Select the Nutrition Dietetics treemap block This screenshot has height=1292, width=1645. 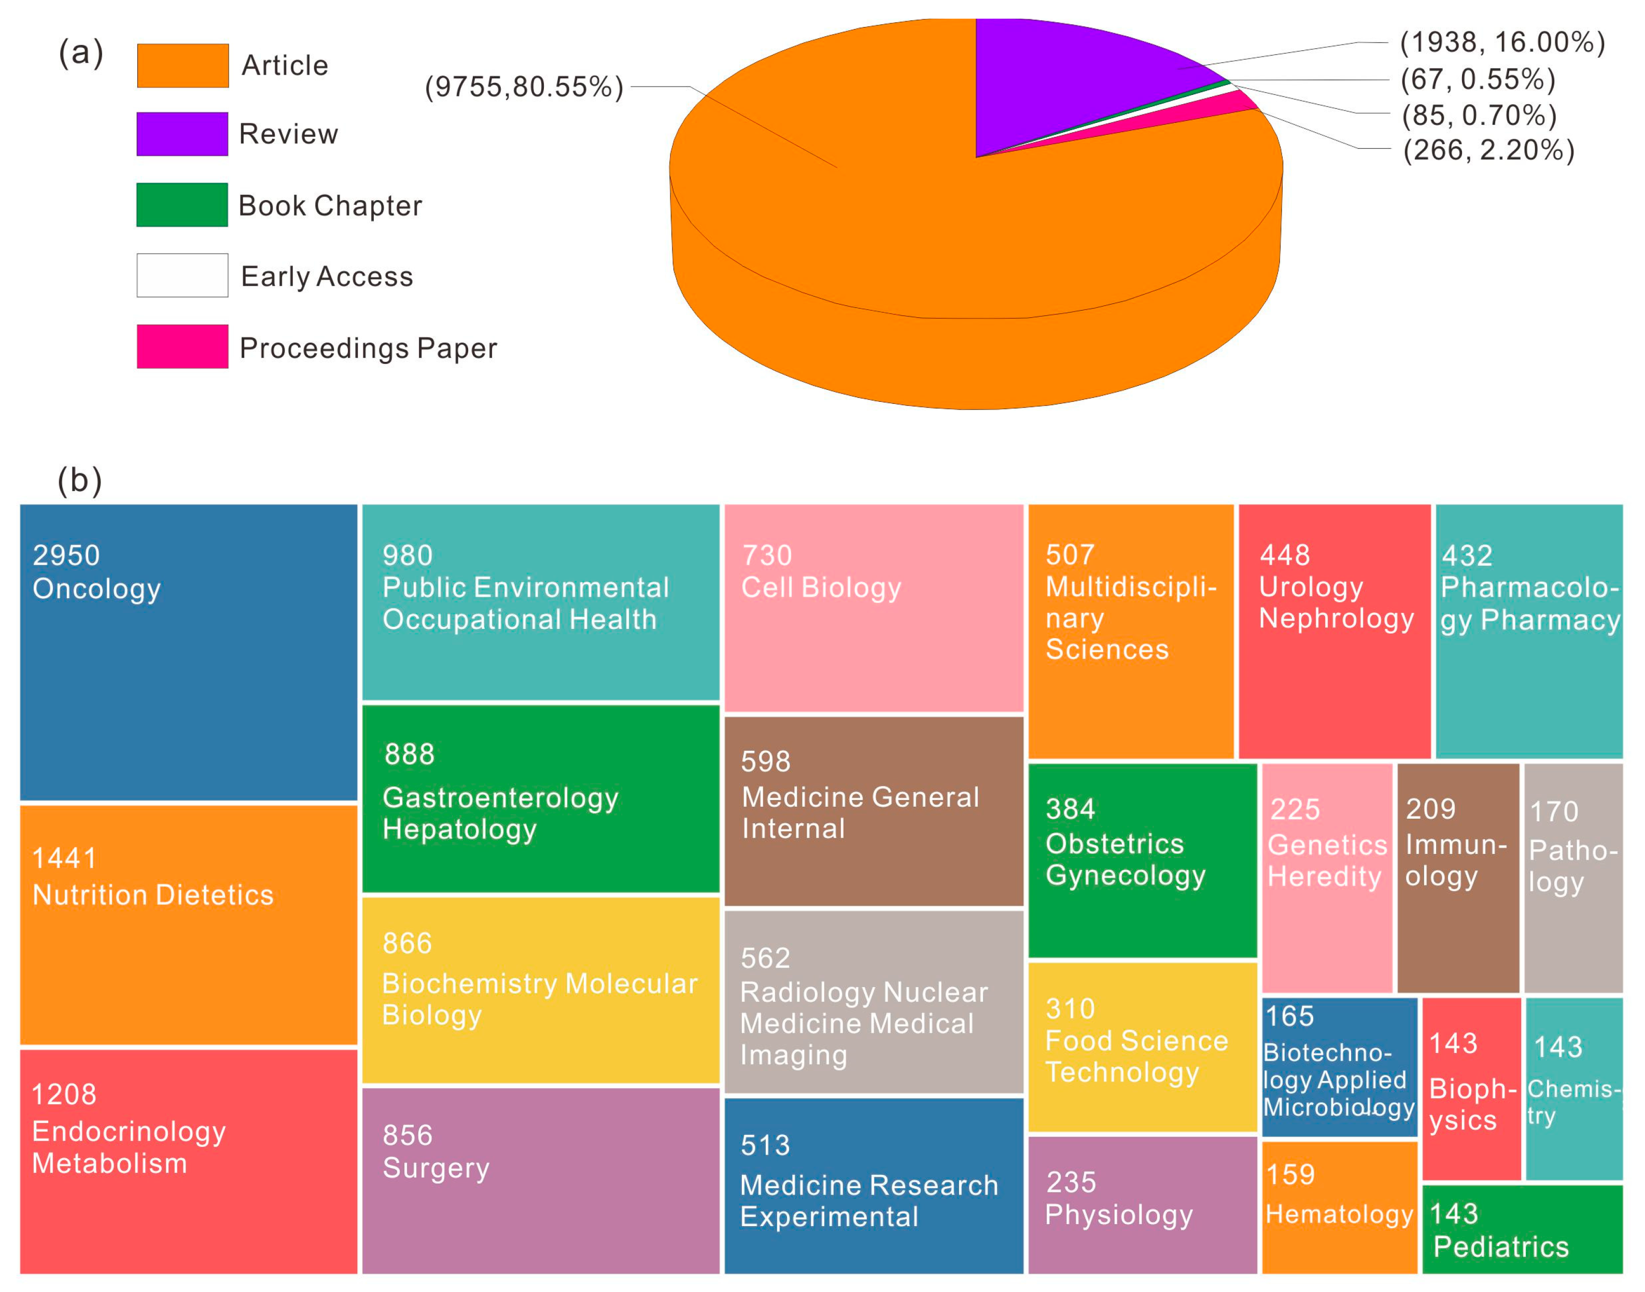click(x=188, y=924)
